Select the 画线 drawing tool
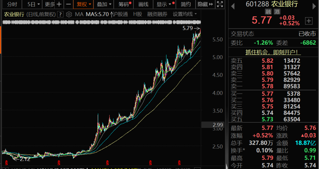The width and height of the screenshot is (319, 169). [x=143, y=4]
